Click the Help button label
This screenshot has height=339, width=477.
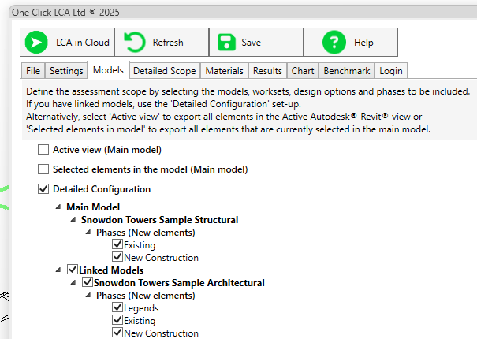pyautogui.click(x=363, y=43)
